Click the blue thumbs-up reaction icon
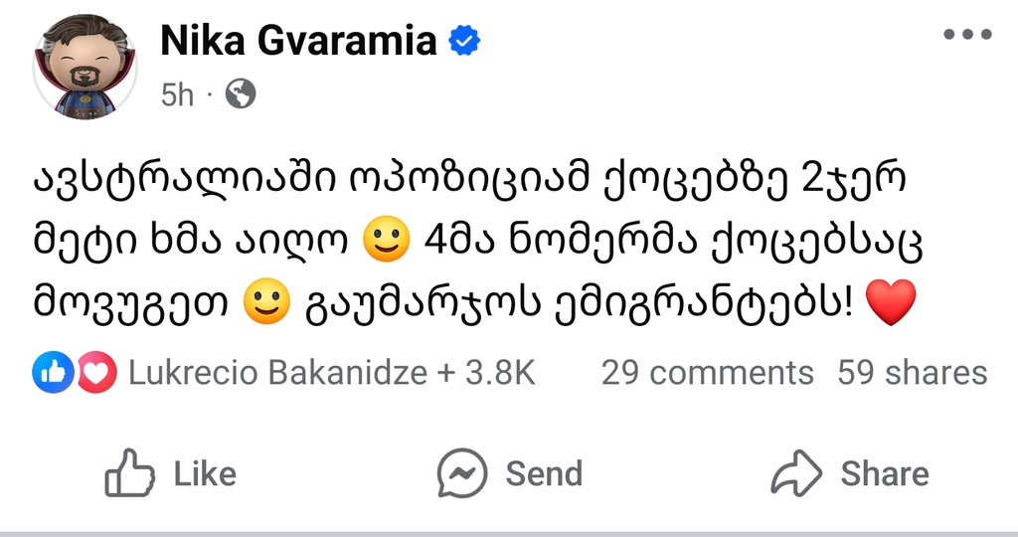This screenshot has width=1018, height=537. click(x=50, y=373)
